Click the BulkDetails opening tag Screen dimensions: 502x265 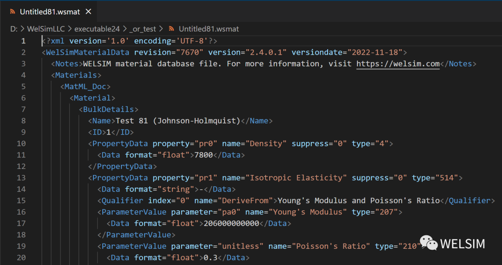pyautogui.click(x=108, y=110)
